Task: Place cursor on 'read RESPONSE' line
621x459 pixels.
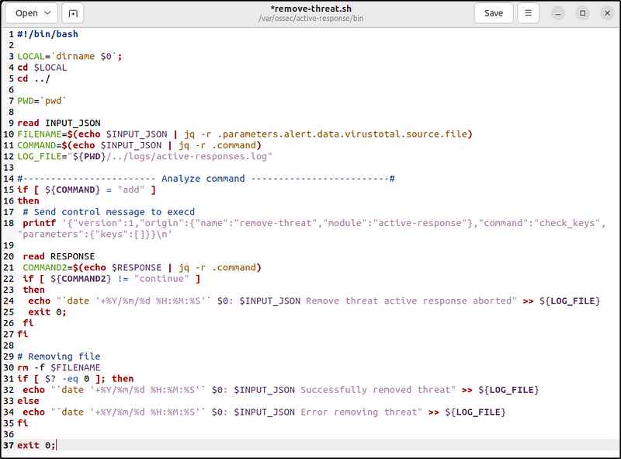Action: point(59,256)
